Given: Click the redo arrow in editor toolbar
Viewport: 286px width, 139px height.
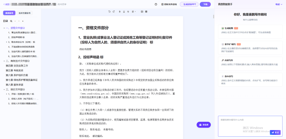Looking at the screenshot, I should [x=114, y=12].
